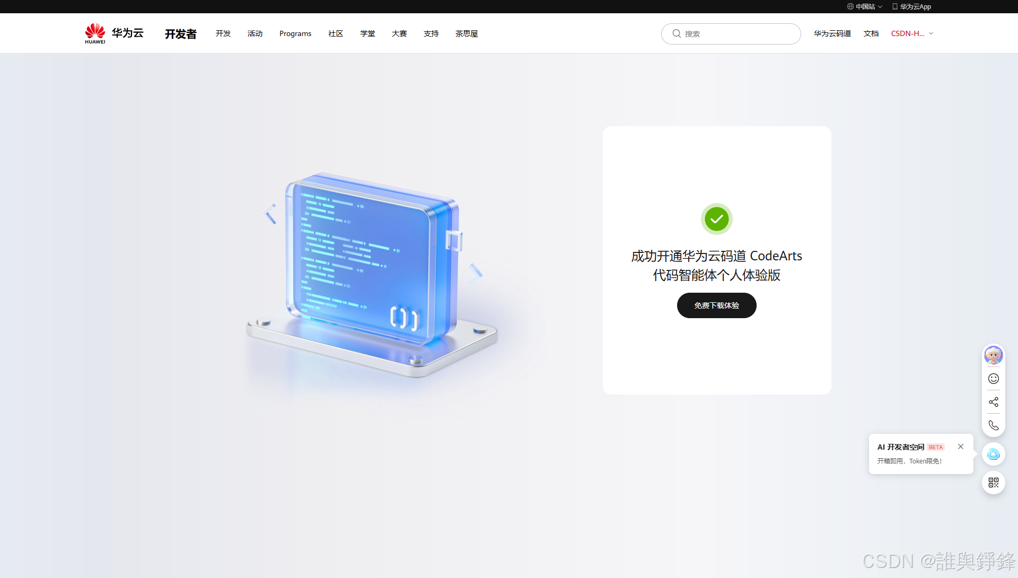Show the QR code icon

993,483
